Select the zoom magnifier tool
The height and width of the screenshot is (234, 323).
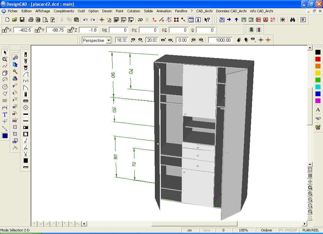click(4, 59)
